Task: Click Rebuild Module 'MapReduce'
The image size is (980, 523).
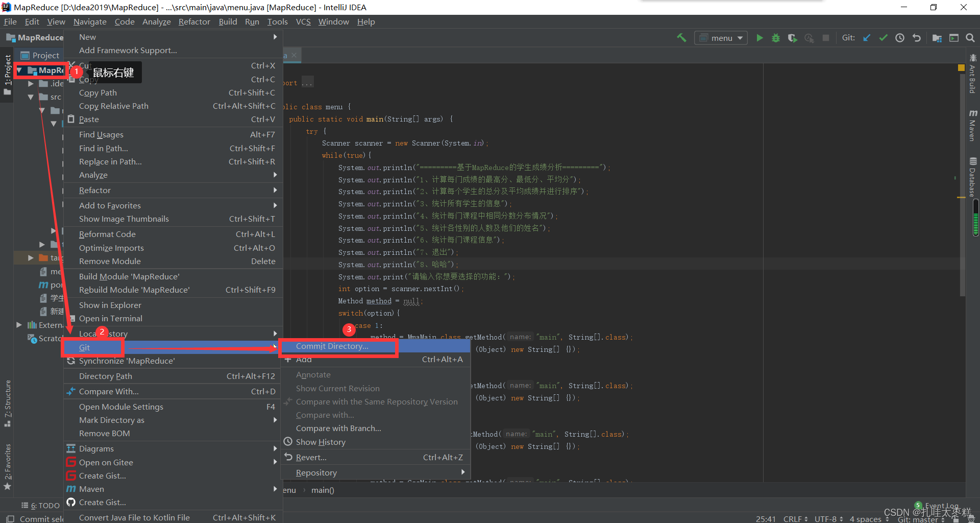Action: [x=174, y=290]
